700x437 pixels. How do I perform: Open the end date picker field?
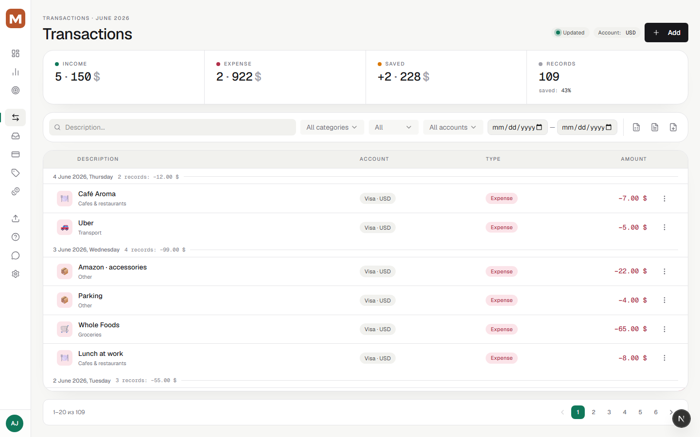(587, 127)
